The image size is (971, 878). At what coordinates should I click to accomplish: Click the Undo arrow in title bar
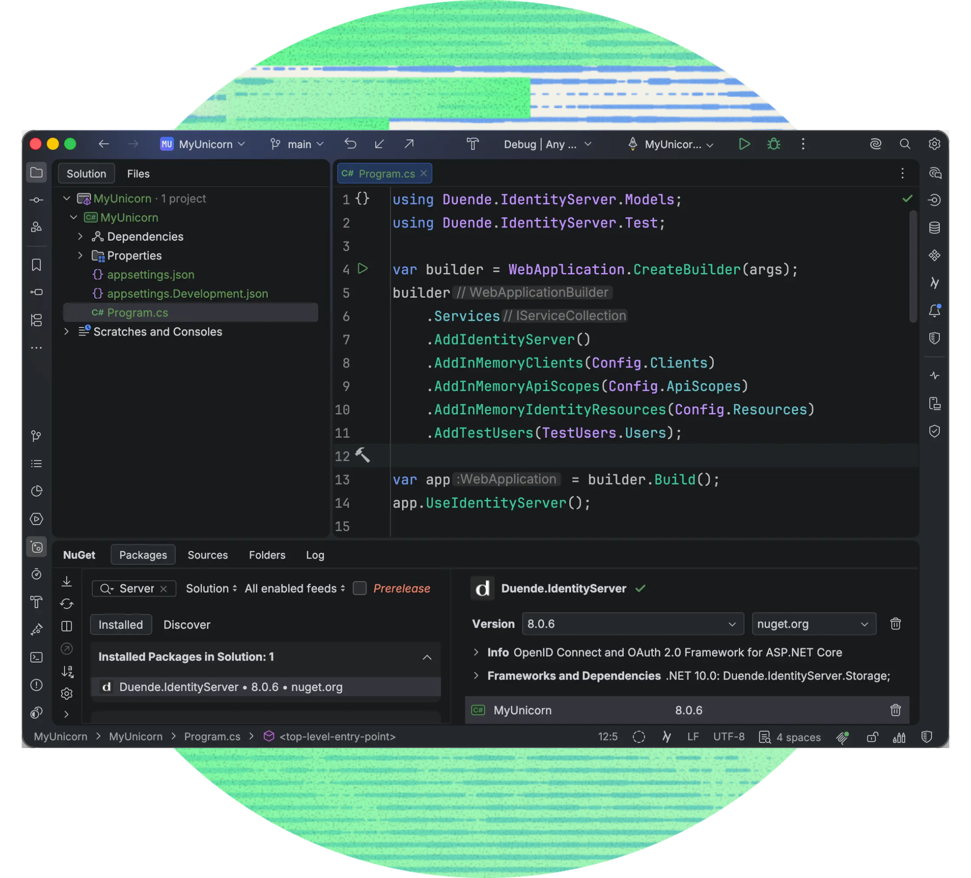point(350,144)
